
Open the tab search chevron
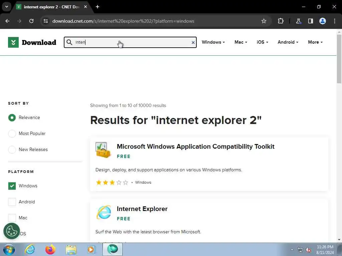tap(7, 7)
